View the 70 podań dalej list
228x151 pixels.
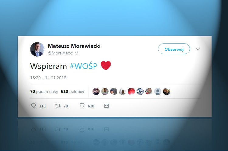44,91
